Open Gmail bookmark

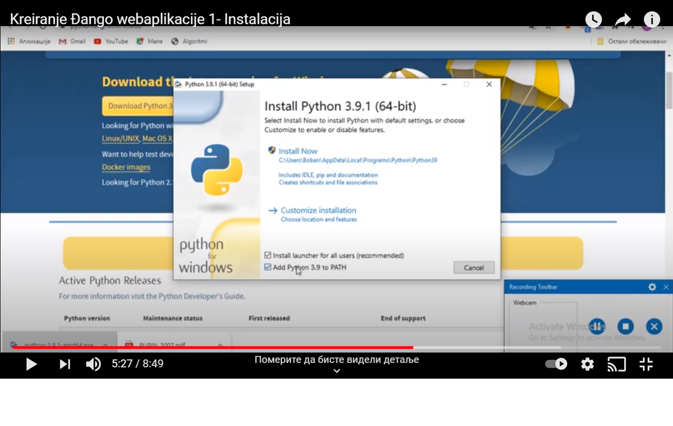pyautogui.click(x=72, y=41)
